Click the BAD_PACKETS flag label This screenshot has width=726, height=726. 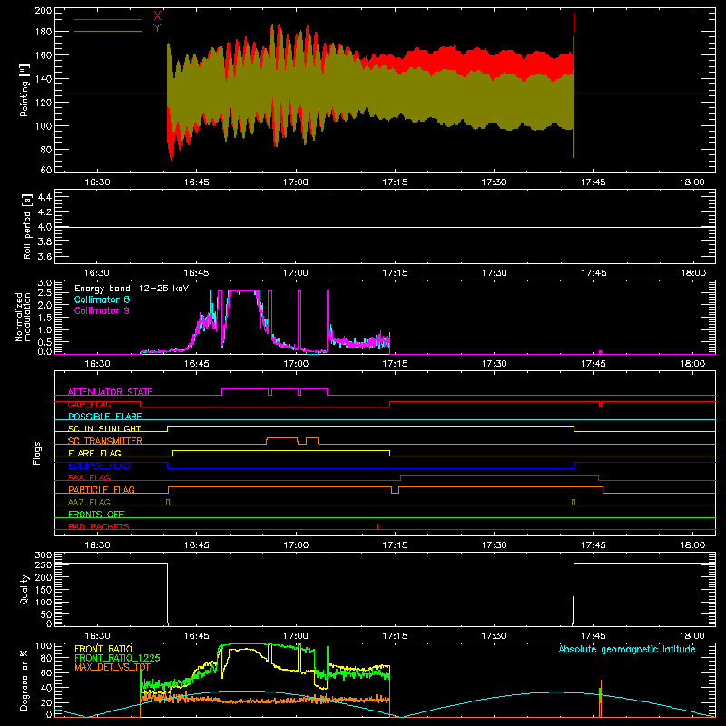click(99, 526)
